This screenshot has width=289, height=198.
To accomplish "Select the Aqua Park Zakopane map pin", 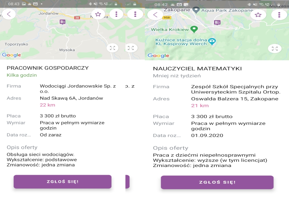I will point(196,10).
